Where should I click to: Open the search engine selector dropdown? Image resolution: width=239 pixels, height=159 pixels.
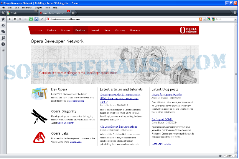(x=213, y=19)
